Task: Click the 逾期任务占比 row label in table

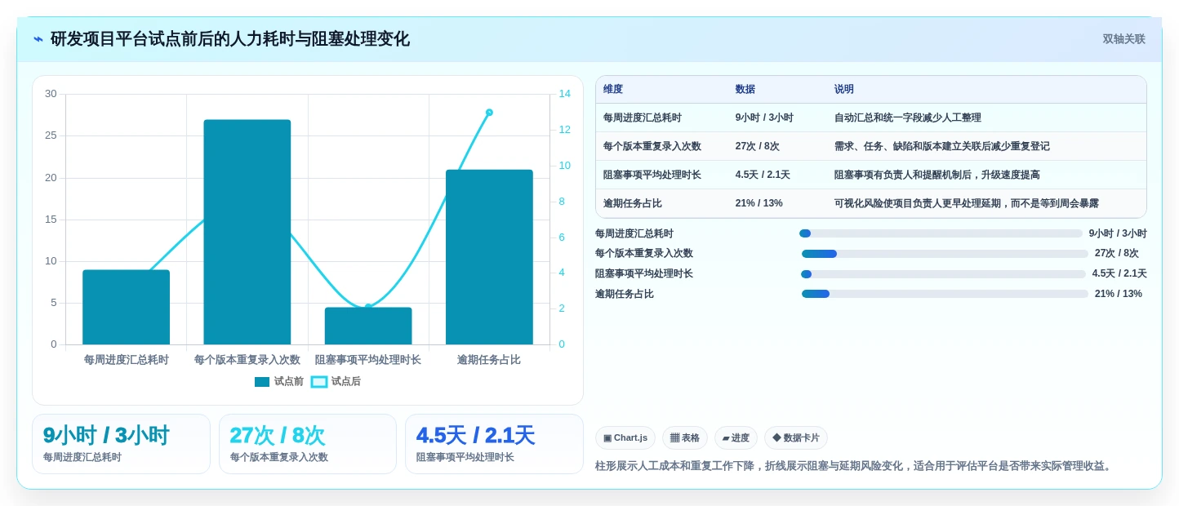Action: coord(633,203)
